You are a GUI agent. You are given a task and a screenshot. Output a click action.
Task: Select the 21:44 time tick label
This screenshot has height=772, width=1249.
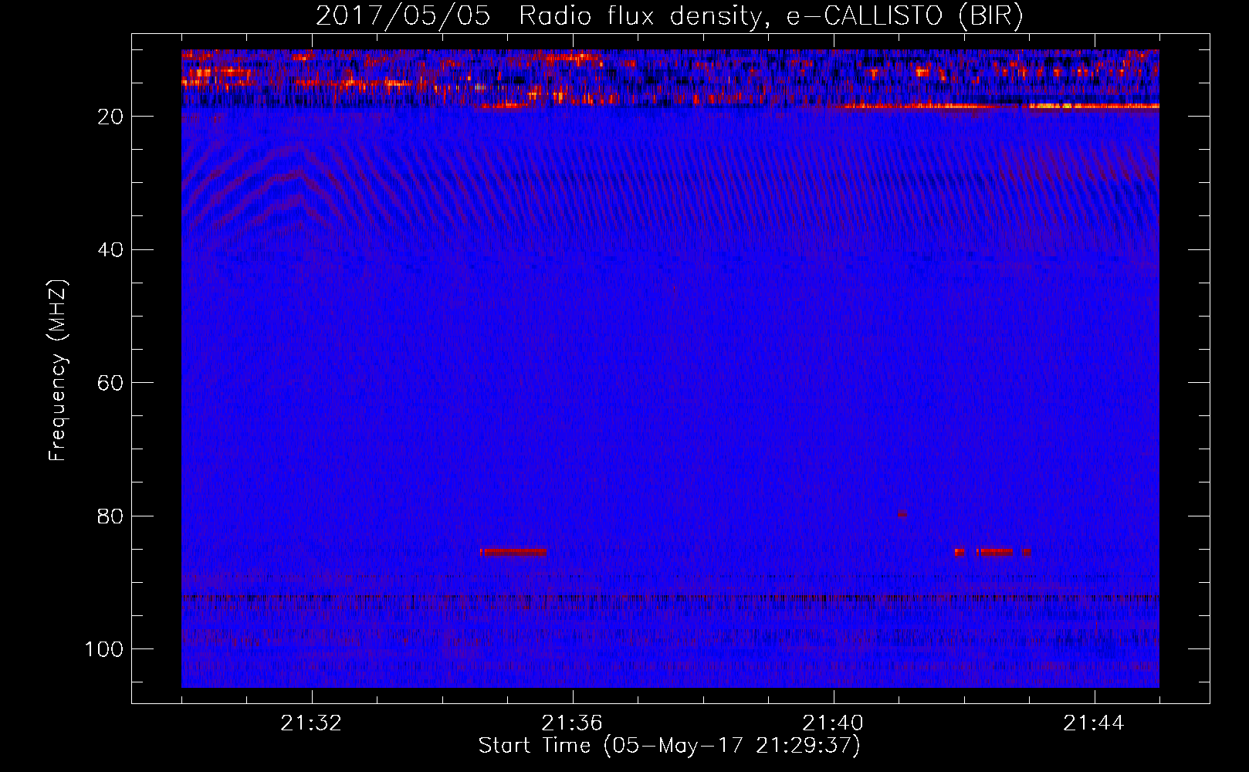point(1094,723)
